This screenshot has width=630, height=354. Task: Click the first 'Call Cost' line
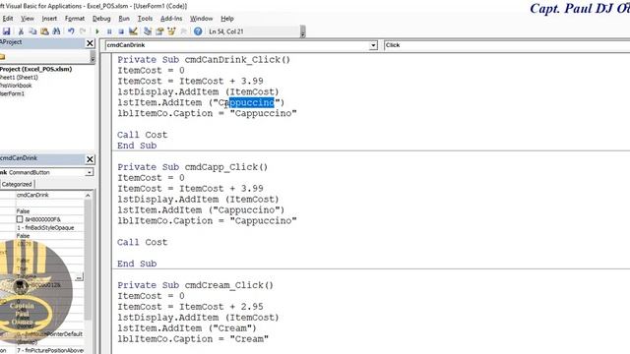(142, 135)
